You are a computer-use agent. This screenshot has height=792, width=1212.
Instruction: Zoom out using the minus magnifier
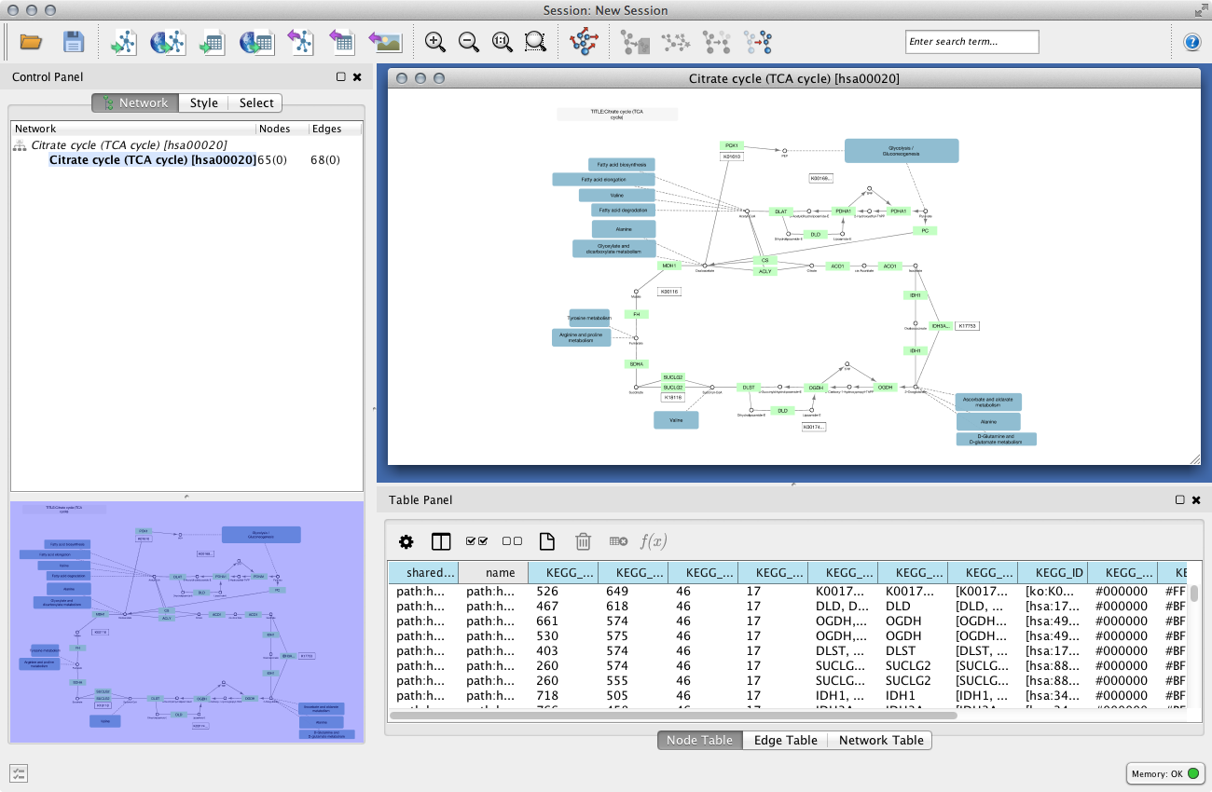pos(469,42)
